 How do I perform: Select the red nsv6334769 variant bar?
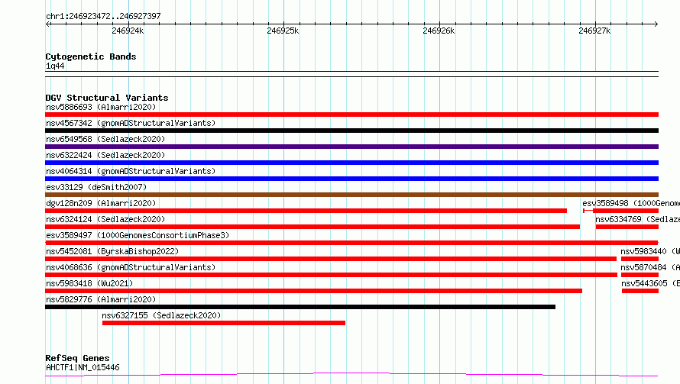point(627,227)
